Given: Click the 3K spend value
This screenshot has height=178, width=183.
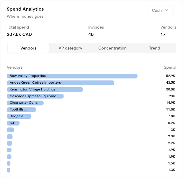Looking at the screenshot, I should (x=173, y=130).
